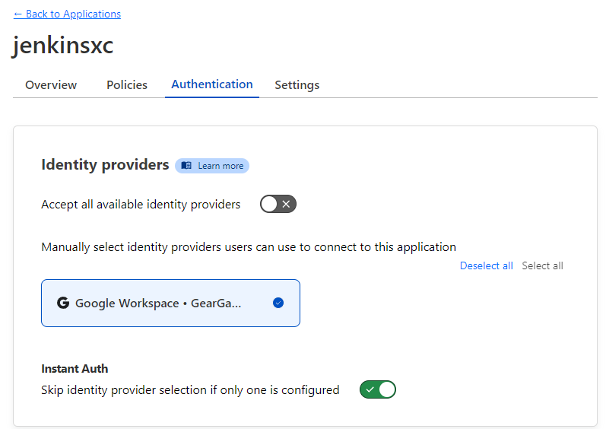This screenshot has width=606, height=429.
Task: Click the Manually select identity providers text
Action: (249, 247)
